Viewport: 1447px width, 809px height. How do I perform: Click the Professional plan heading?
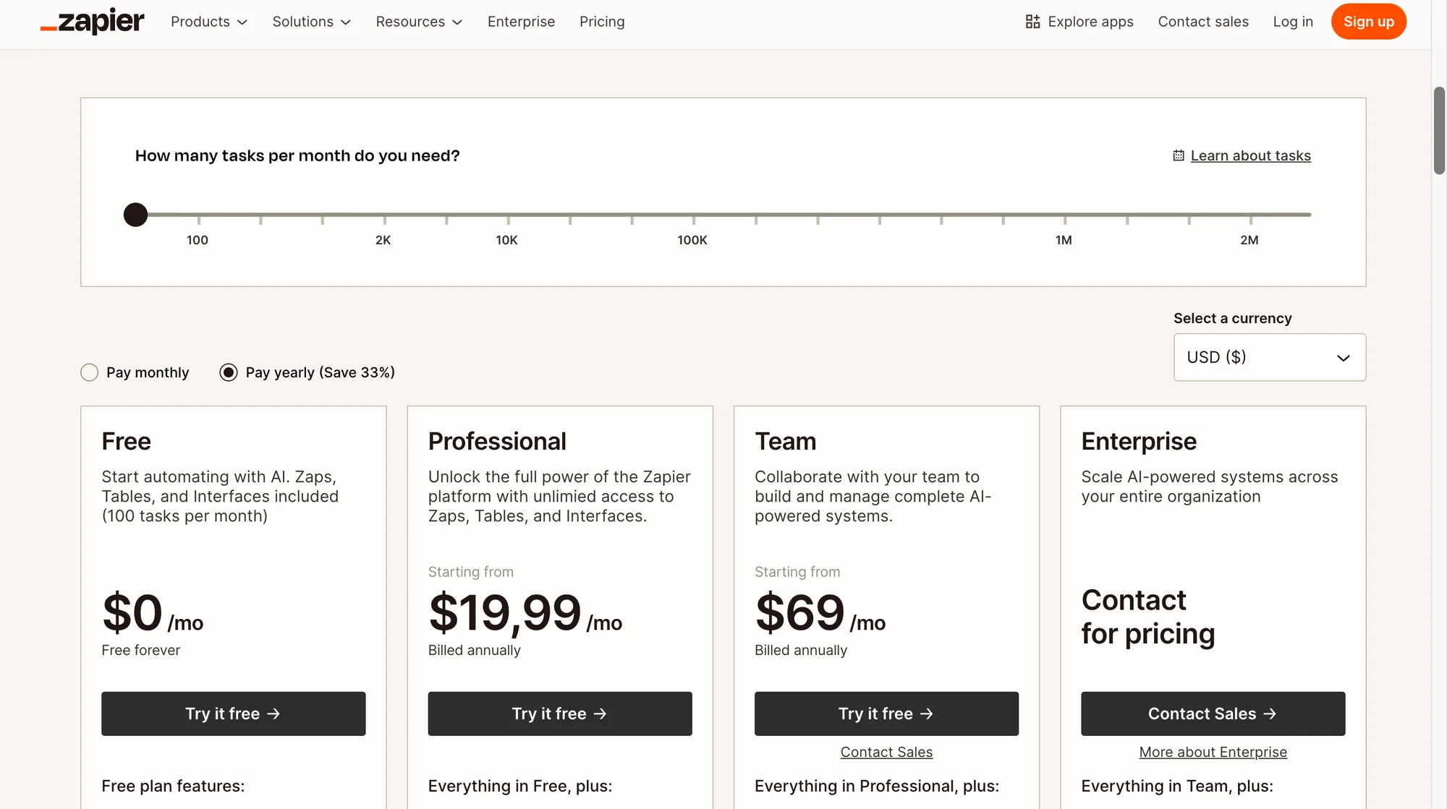point(497,441)
